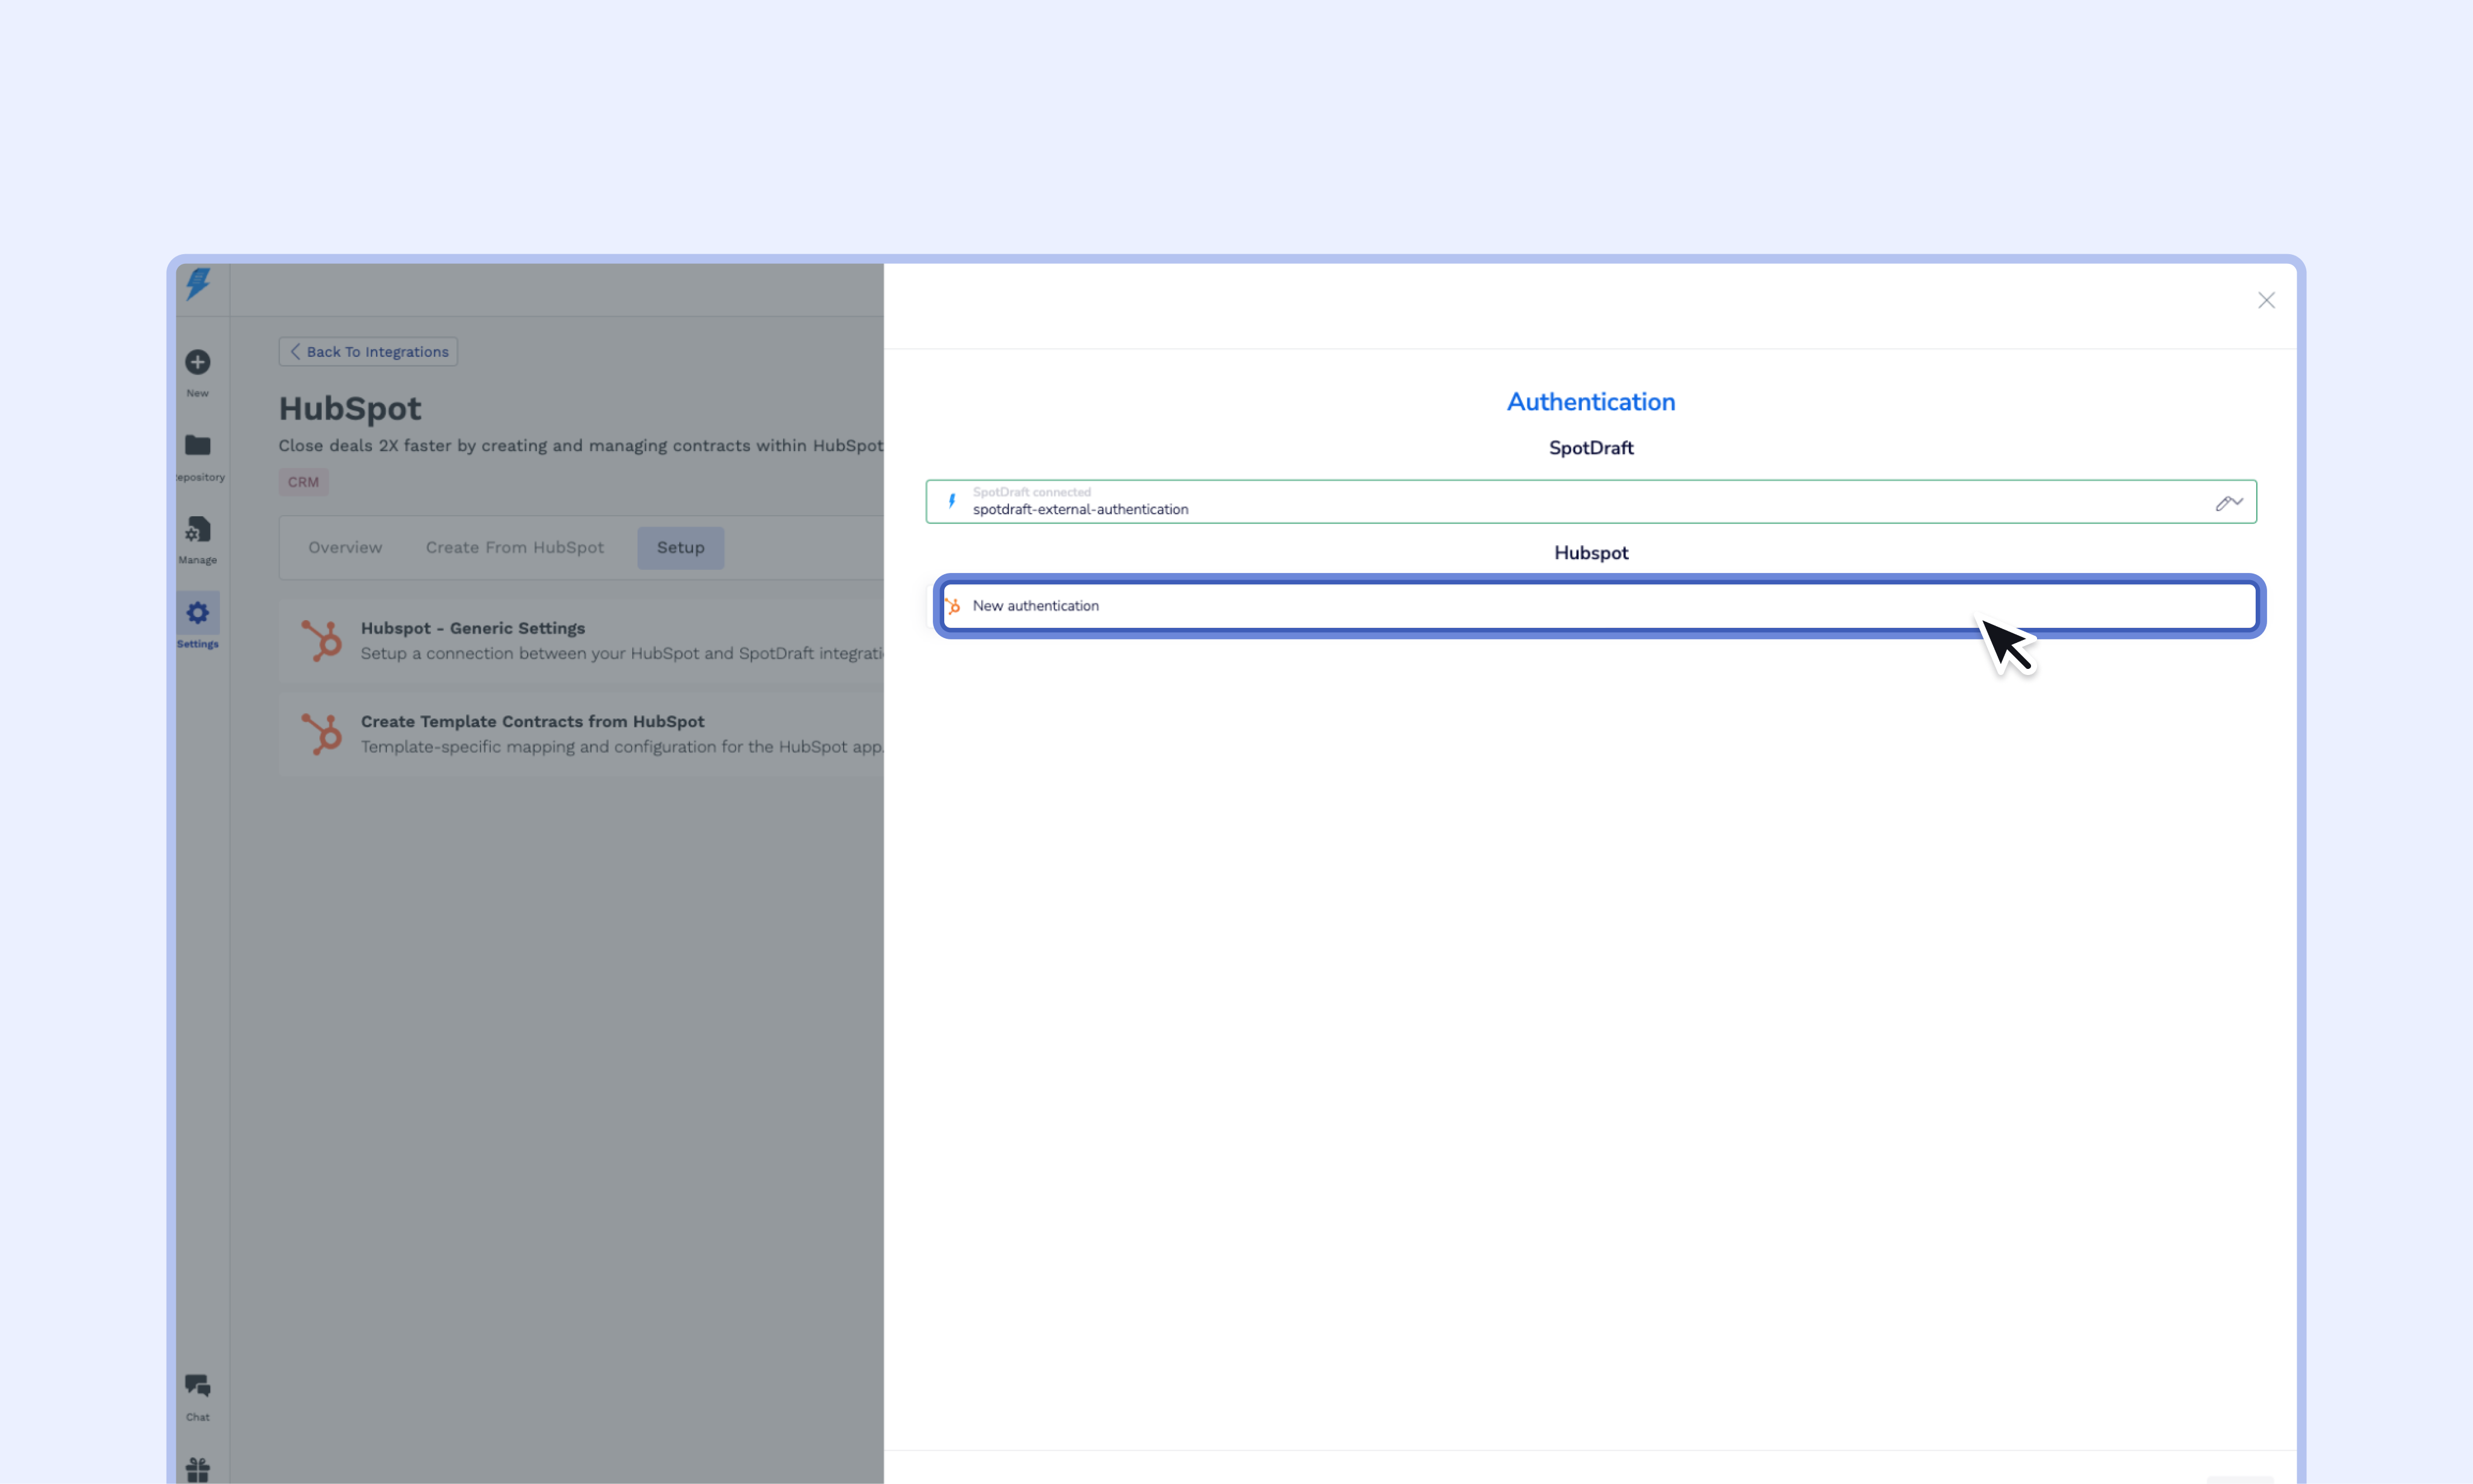The width and height of the screenshot is (2473, 1484).
Task: Select the Setup tab
Action: pos(680,548)
